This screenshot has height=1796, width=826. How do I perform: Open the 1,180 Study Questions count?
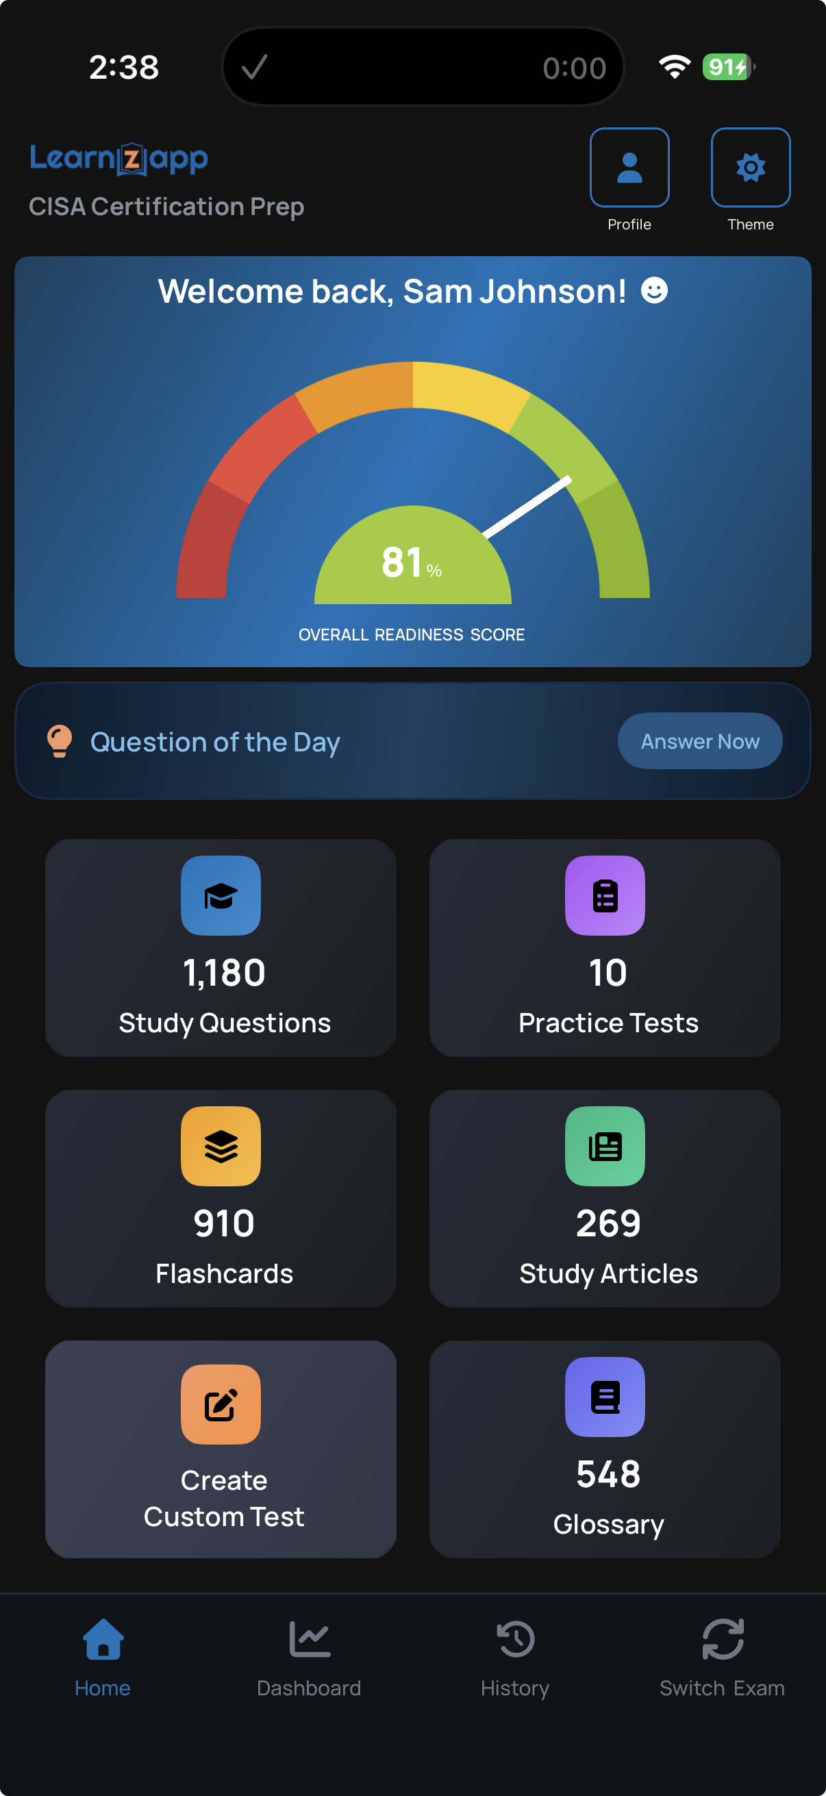tap(224, 973)
